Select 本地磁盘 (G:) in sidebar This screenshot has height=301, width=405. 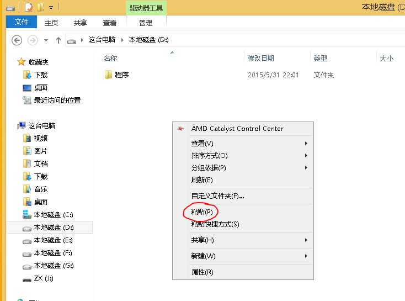[49, 266]
